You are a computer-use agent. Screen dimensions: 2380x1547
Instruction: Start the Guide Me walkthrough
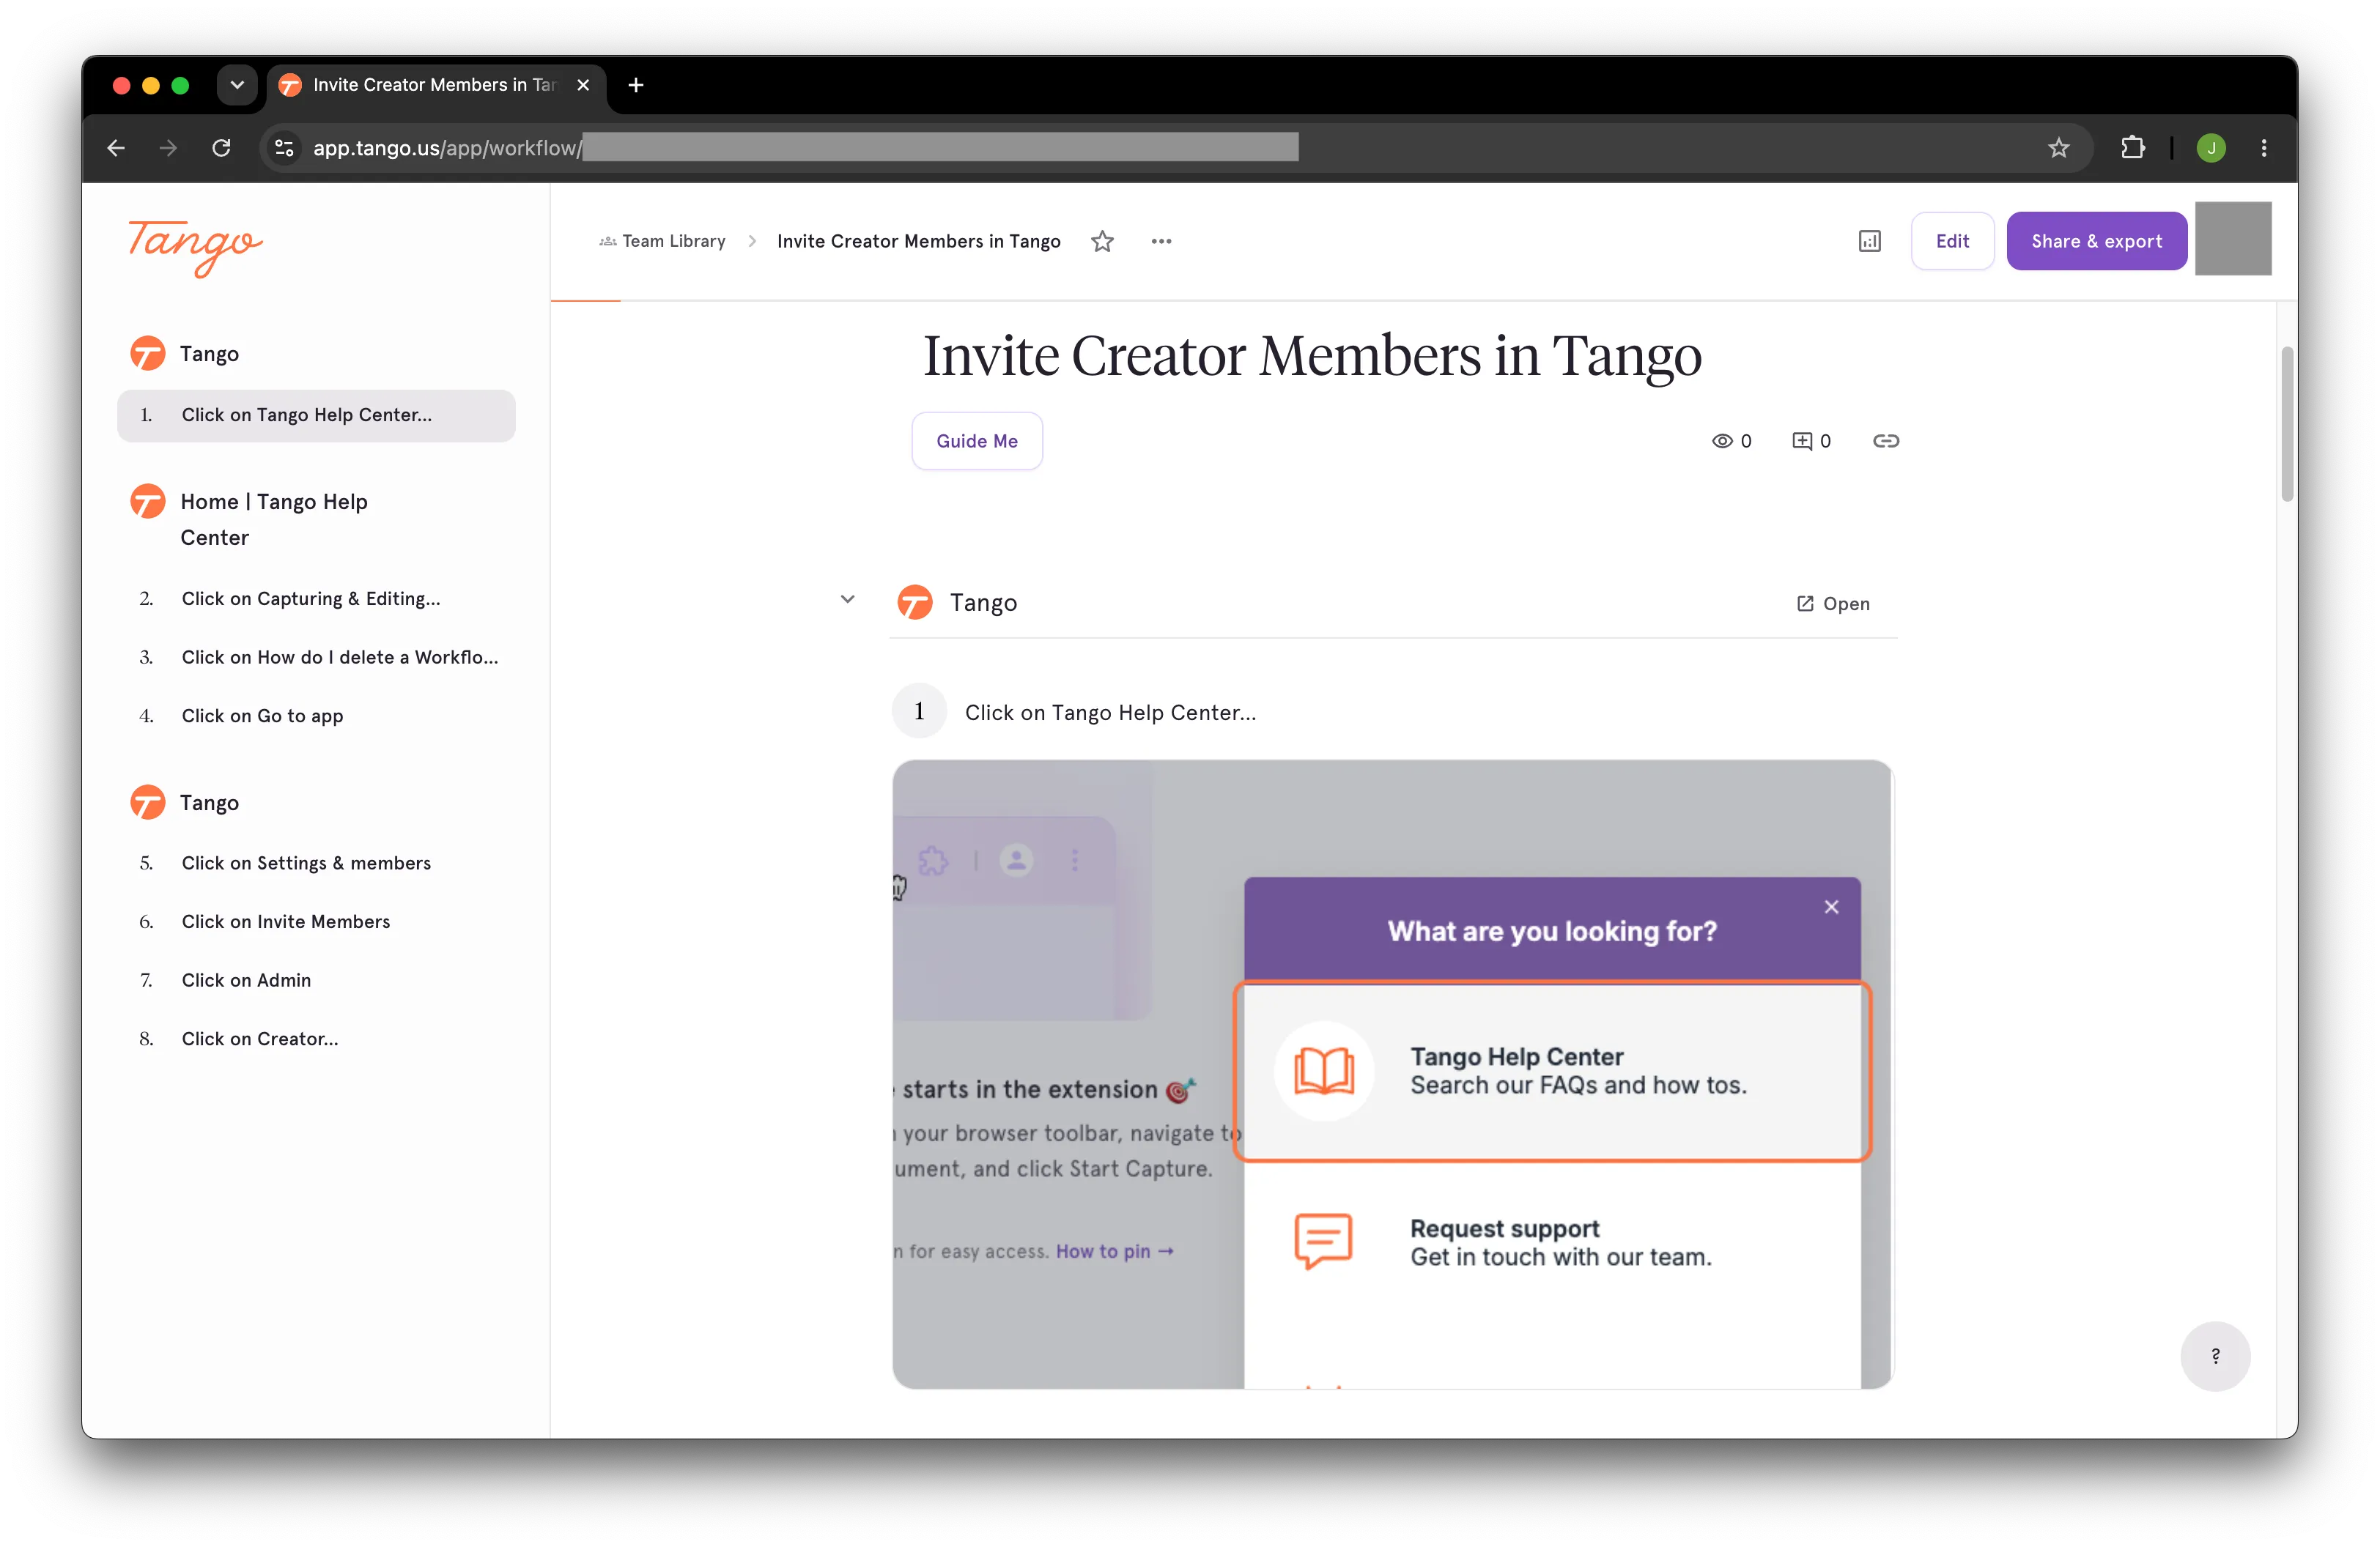977,441
